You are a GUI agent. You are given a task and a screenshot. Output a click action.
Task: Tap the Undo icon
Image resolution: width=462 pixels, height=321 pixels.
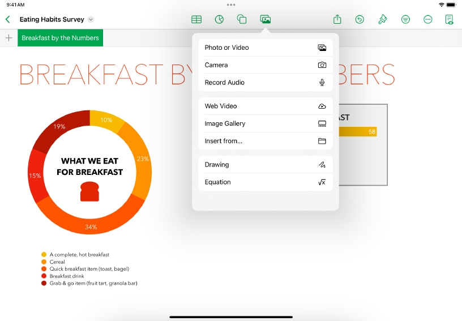360,19
